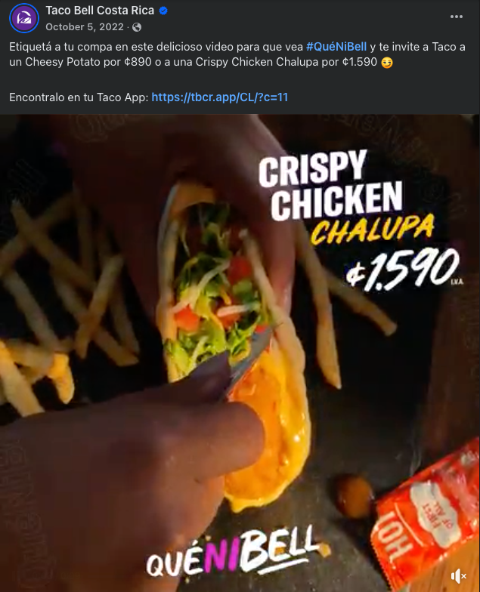Follow the #QuéNiBell hashtag link
This screenshot has height=592, width=480.
[x=336, y=47]
